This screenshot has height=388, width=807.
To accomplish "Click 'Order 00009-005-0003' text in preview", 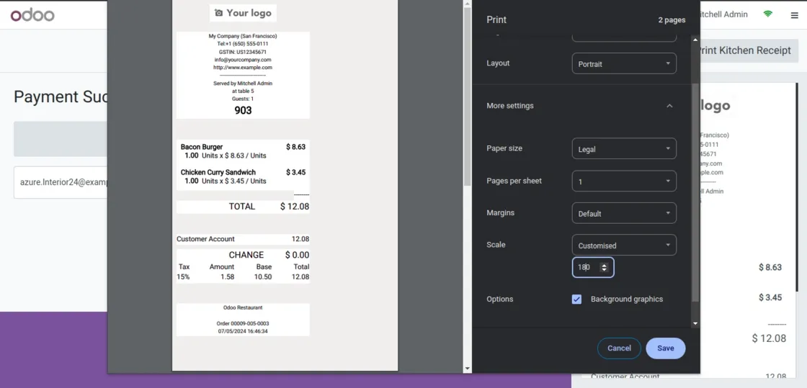I will click(x=243, y=324).
